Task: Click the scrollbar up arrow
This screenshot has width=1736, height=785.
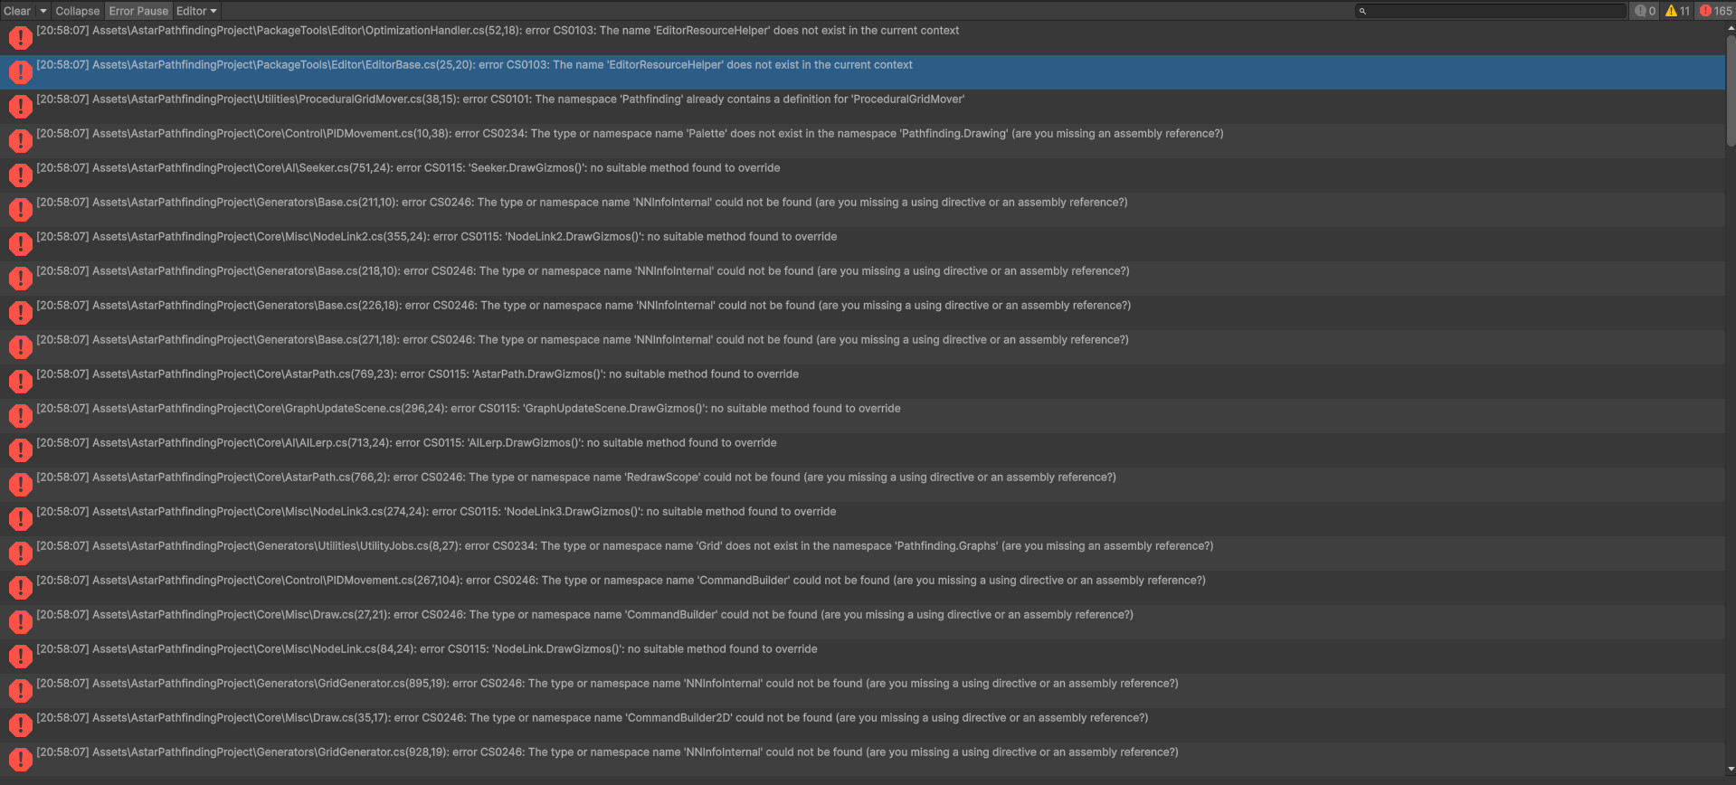Action: 1731,27
